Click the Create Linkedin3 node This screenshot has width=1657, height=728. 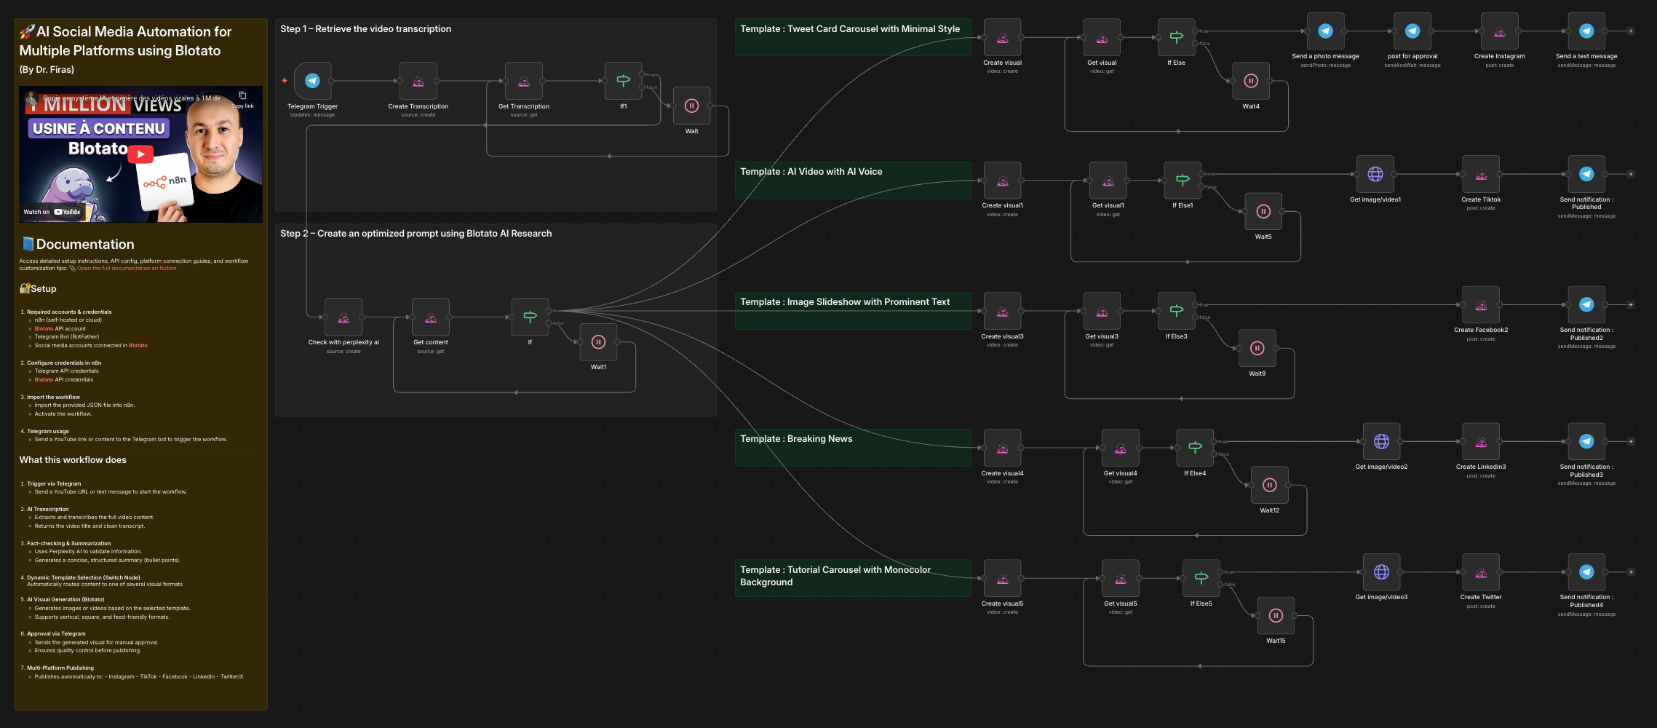[x=1480, y=441]
